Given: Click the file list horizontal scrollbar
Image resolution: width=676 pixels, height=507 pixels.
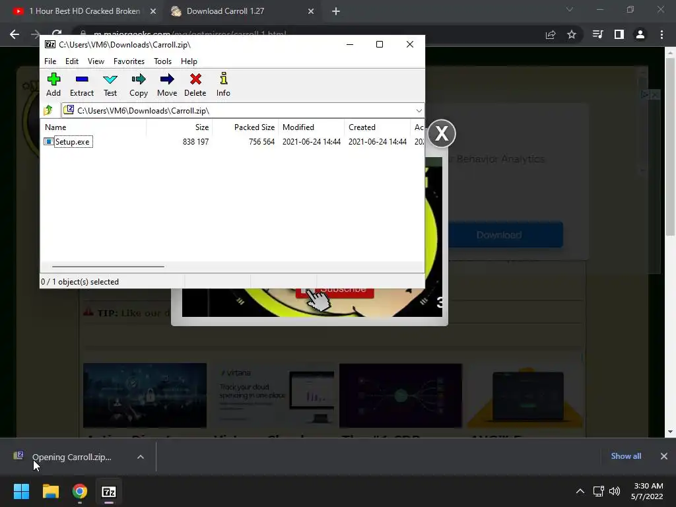Looking at the screenshot, I should pos(108,267).
